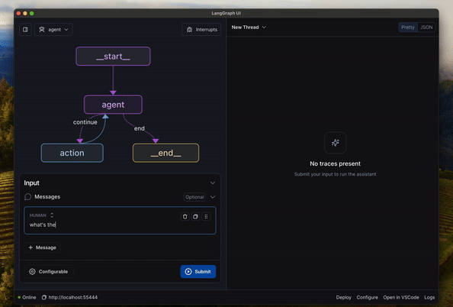Switch to Pretty view

[x=408, y=27]
